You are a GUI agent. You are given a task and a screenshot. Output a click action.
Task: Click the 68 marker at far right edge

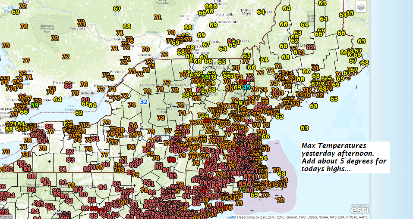[365, 62]
